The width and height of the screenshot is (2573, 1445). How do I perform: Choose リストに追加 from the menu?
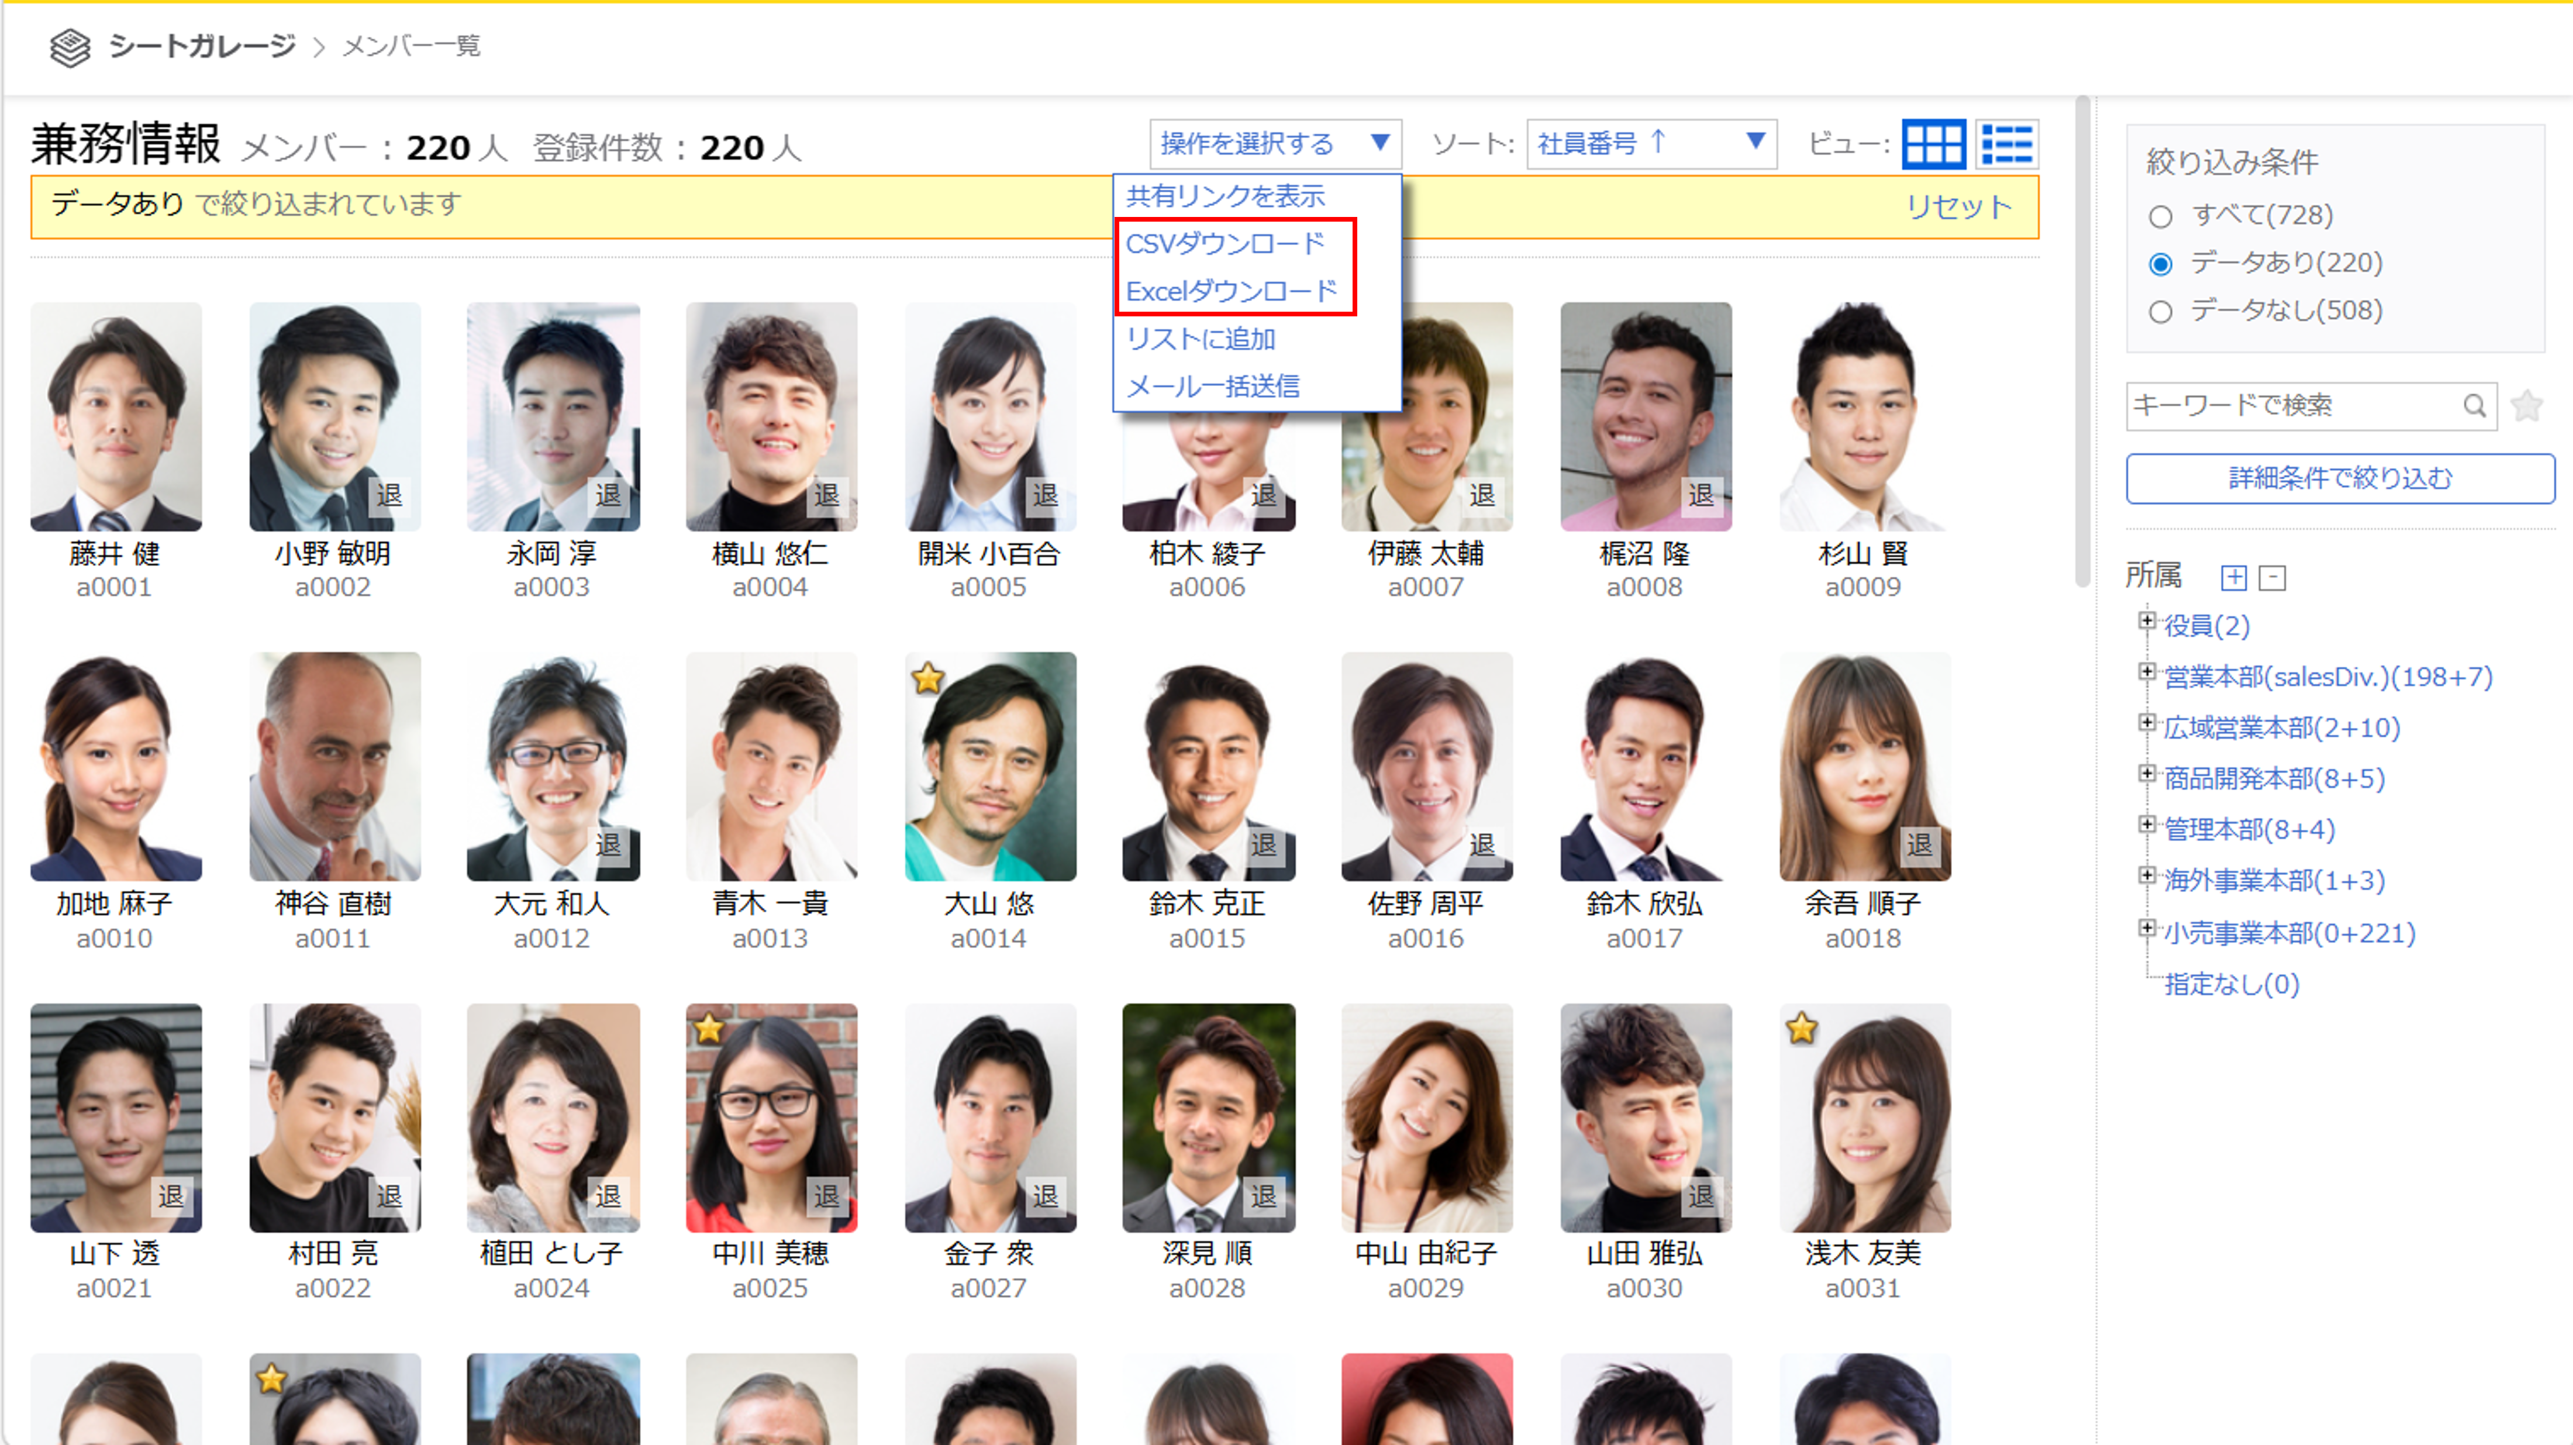pyautogui.click(x=1201, y=340)
